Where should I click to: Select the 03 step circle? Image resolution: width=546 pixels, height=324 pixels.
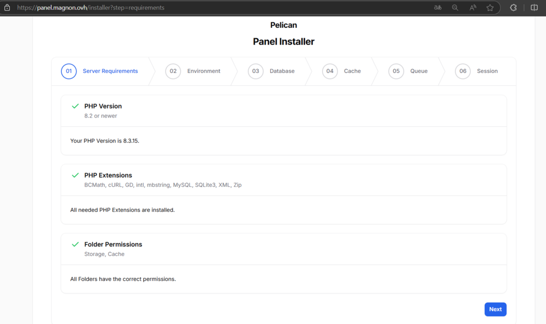[256, 71]
